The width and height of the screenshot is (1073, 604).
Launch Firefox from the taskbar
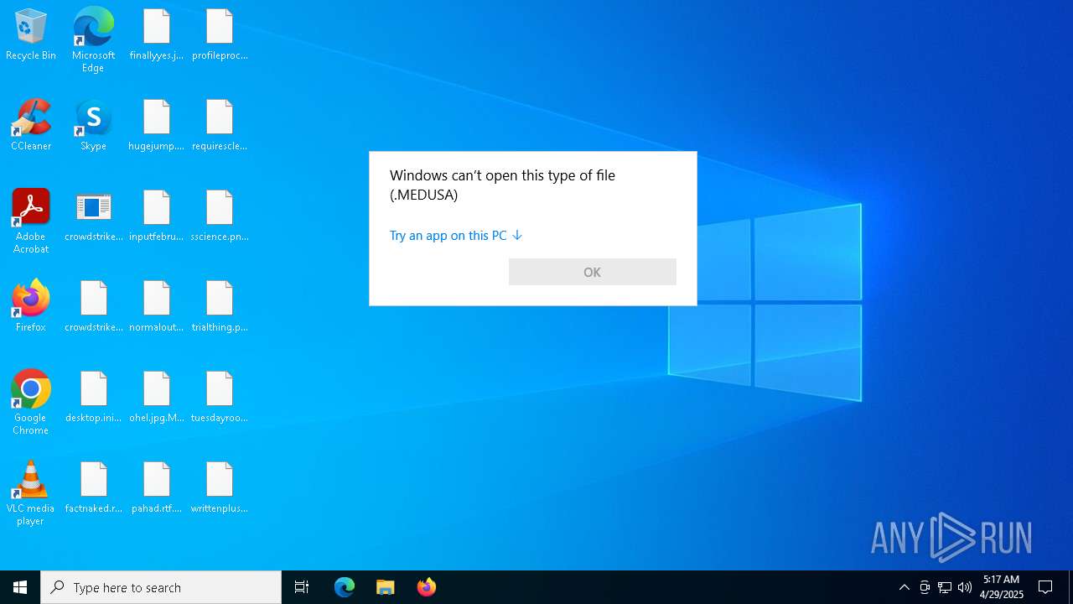click(x=427, y=587)
